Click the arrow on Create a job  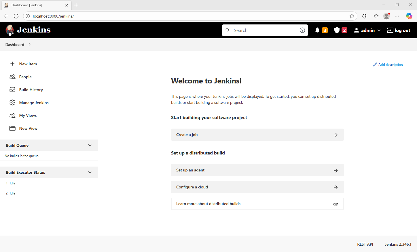coord(336,135)
